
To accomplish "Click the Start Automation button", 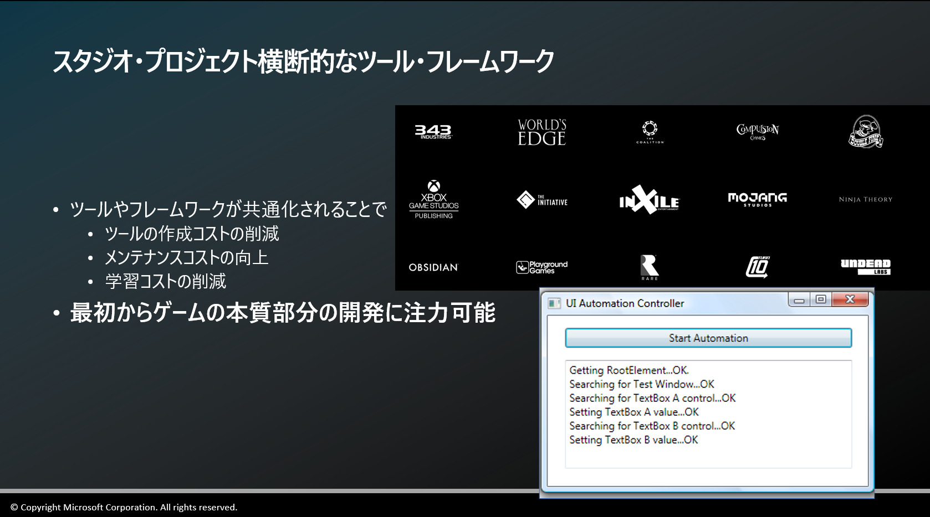I will 708,338.
